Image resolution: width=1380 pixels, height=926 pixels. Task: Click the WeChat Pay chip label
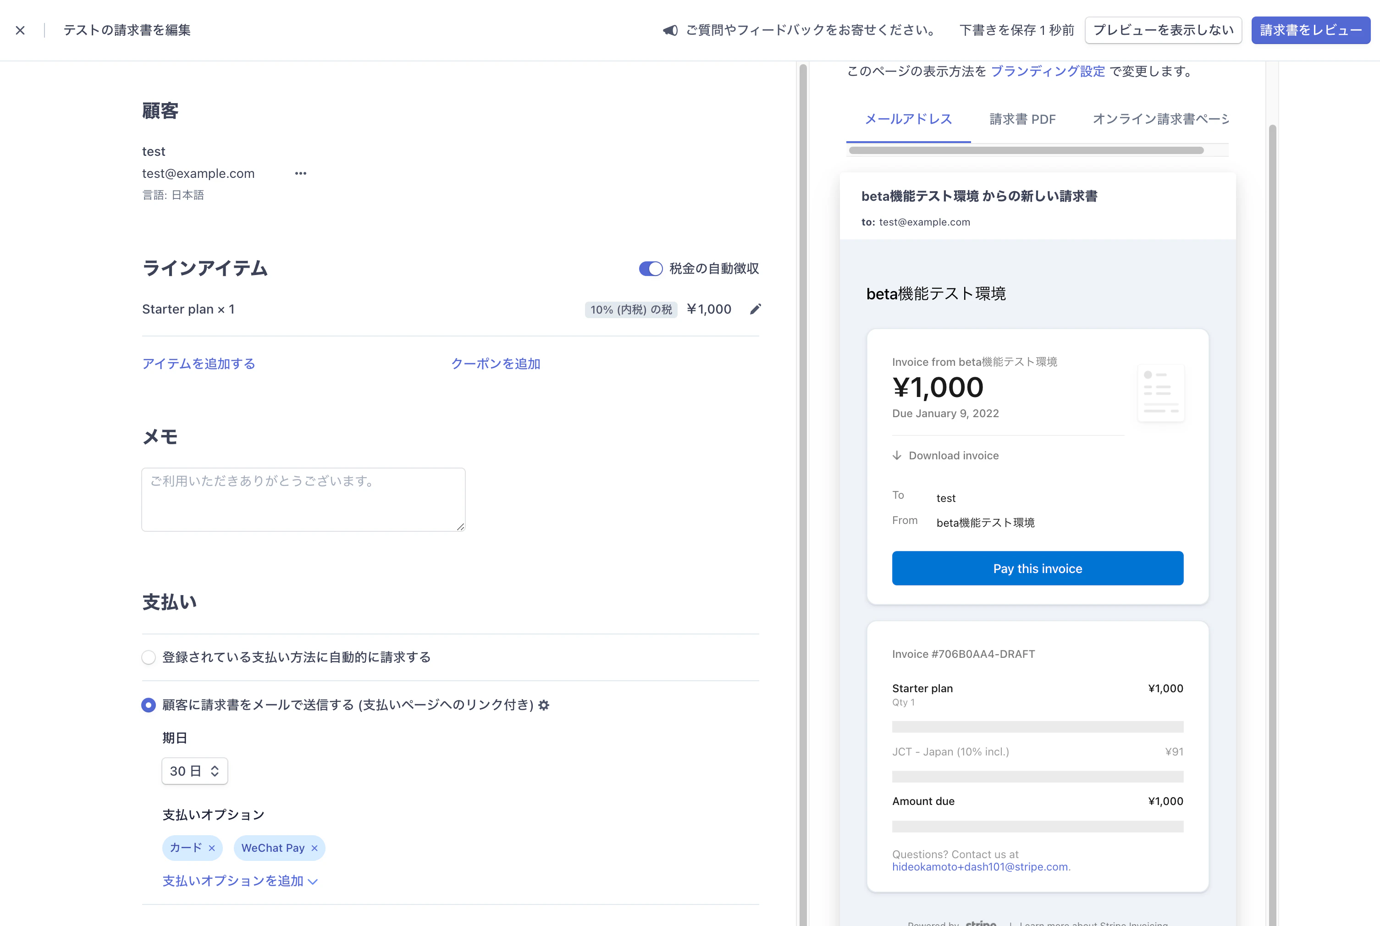pyautogui.click(x=273, y=848)
